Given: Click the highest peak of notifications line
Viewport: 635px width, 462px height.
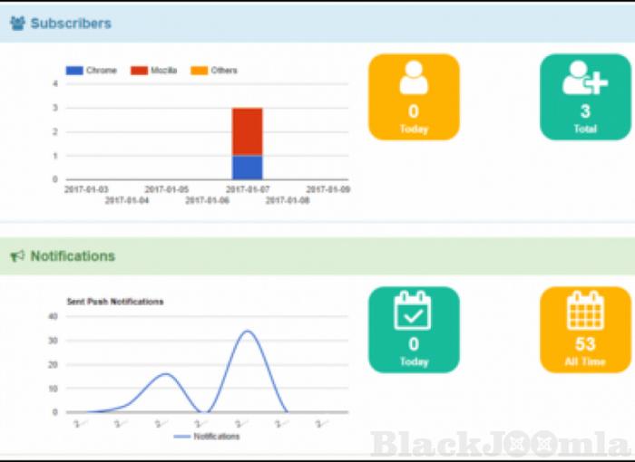Looking at the screenshot, I should coord(246,332).
